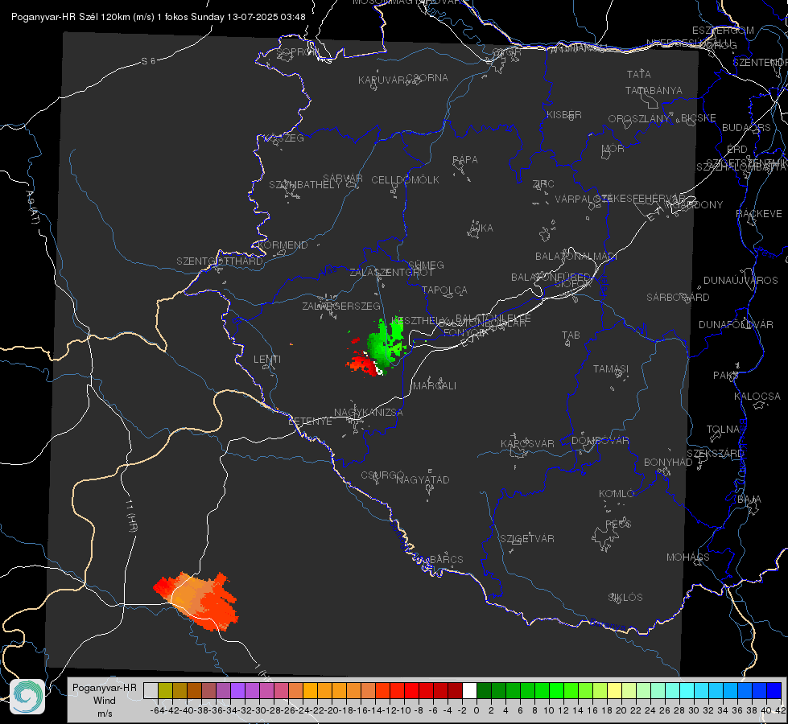Screen dimensions: 788x724
Task: Click the KAPUVÁR town label
Action: tap(382, 80)
